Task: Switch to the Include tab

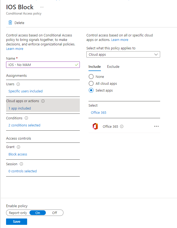Action: (95, 66)
